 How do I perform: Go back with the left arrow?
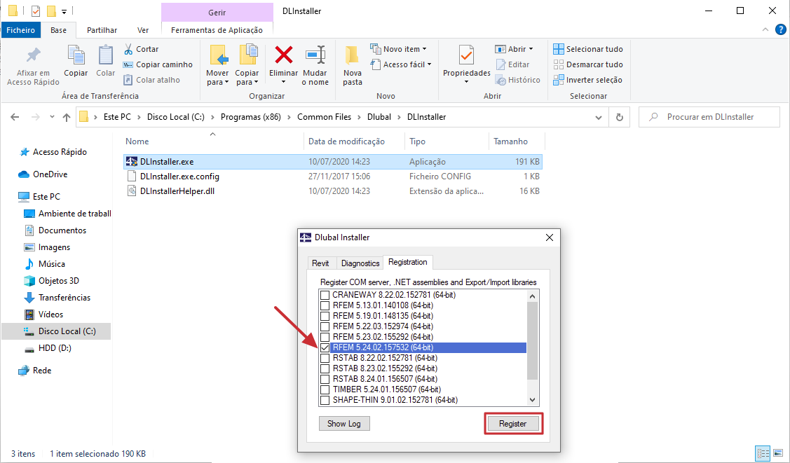click(x=15, y=117)
